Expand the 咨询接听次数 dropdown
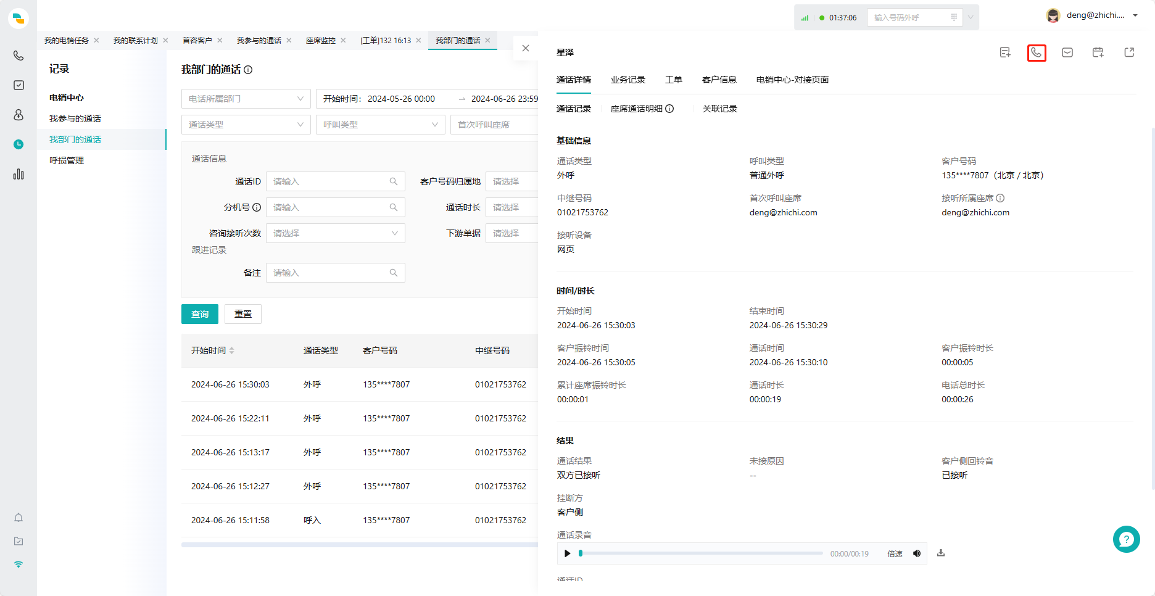Viewport: 1155px width, 596px height. tap(336, 233)
